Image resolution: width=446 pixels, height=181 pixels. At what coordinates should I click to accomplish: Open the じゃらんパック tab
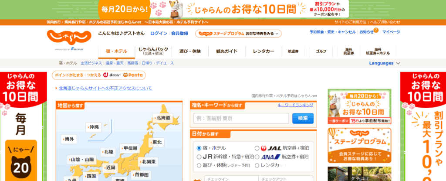[153, 51]
